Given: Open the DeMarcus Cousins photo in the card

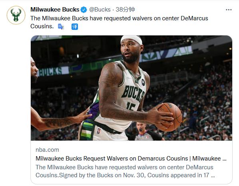Looking at the screenshot, I should [x=131, y=88].
